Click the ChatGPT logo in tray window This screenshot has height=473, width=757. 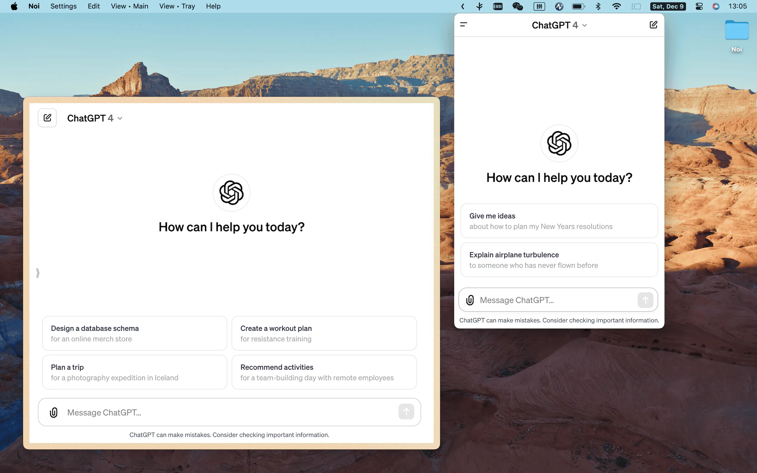(559, 143)
